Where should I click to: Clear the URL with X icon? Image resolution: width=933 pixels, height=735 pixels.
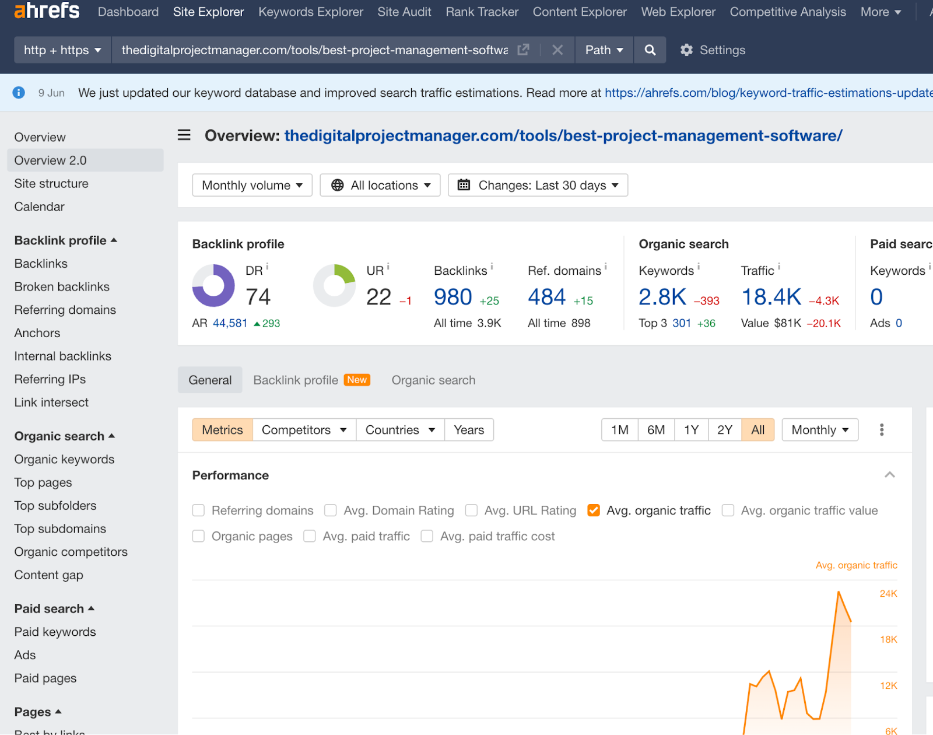tap(557, 50)
